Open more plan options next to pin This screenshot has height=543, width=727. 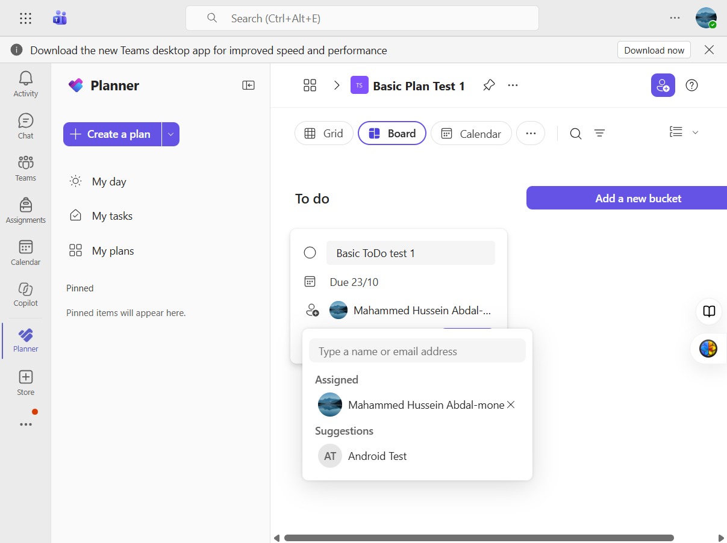(x=513, y=85)
